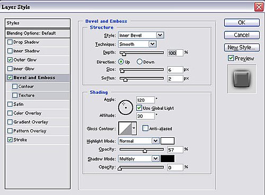Check the Contour checkbox
The width and height of the screenshot is (265, 195).
click(x=15, y=86)
